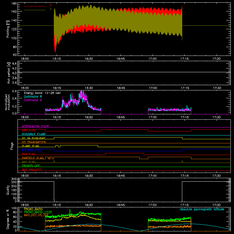
Task: Click the cyan 'Collimator 8' label
Action: click(x=33, y=97)
